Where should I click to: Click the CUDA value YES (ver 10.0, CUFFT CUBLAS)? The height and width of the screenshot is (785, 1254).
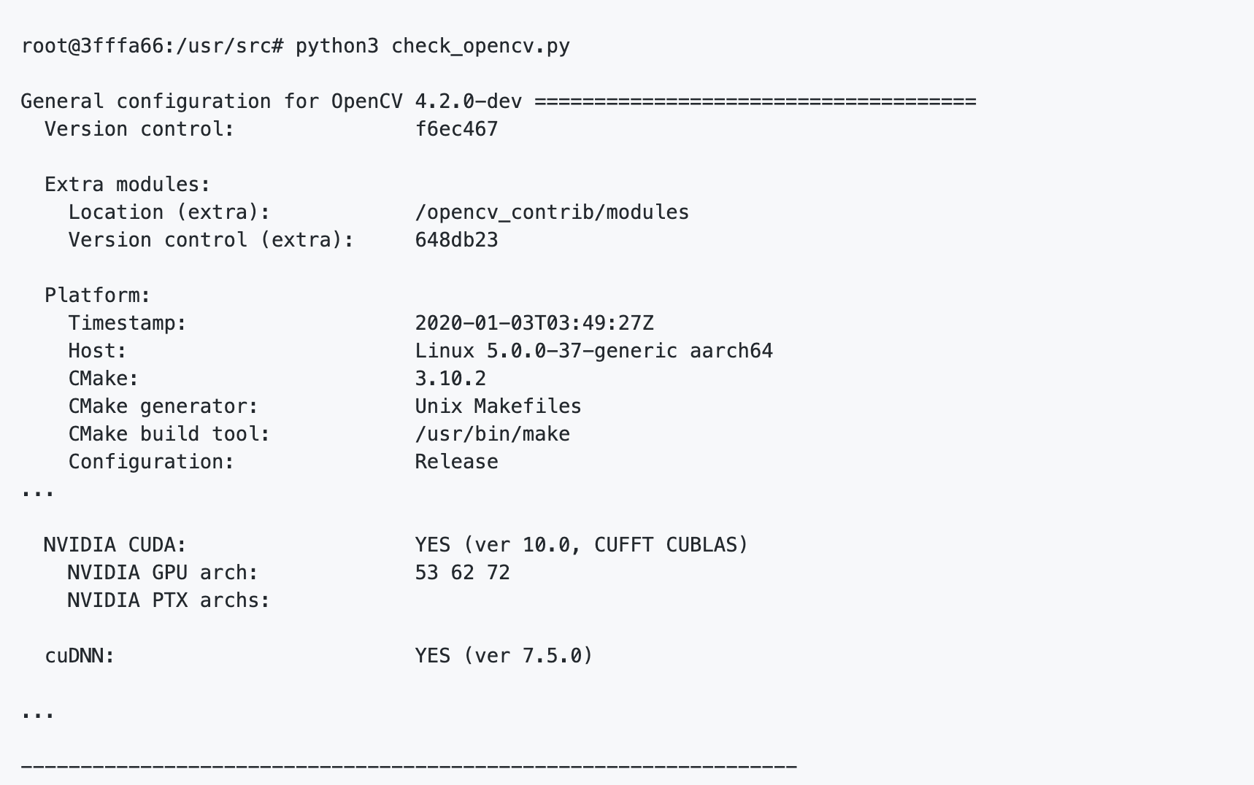[582, 545]
